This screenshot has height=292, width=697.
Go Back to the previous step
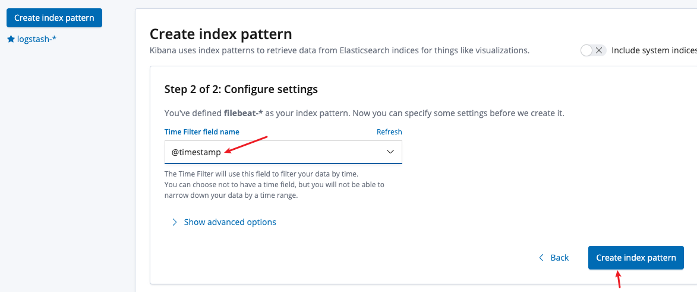(x=559, y=258)
